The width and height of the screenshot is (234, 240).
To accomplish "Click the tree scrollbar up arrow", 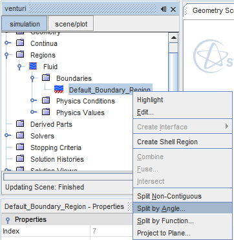I will tap(173, 38).
